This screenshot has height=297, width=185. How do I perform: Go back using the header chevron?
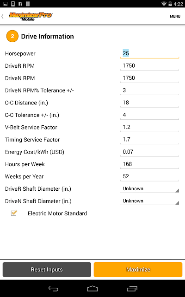coord(2,16)
